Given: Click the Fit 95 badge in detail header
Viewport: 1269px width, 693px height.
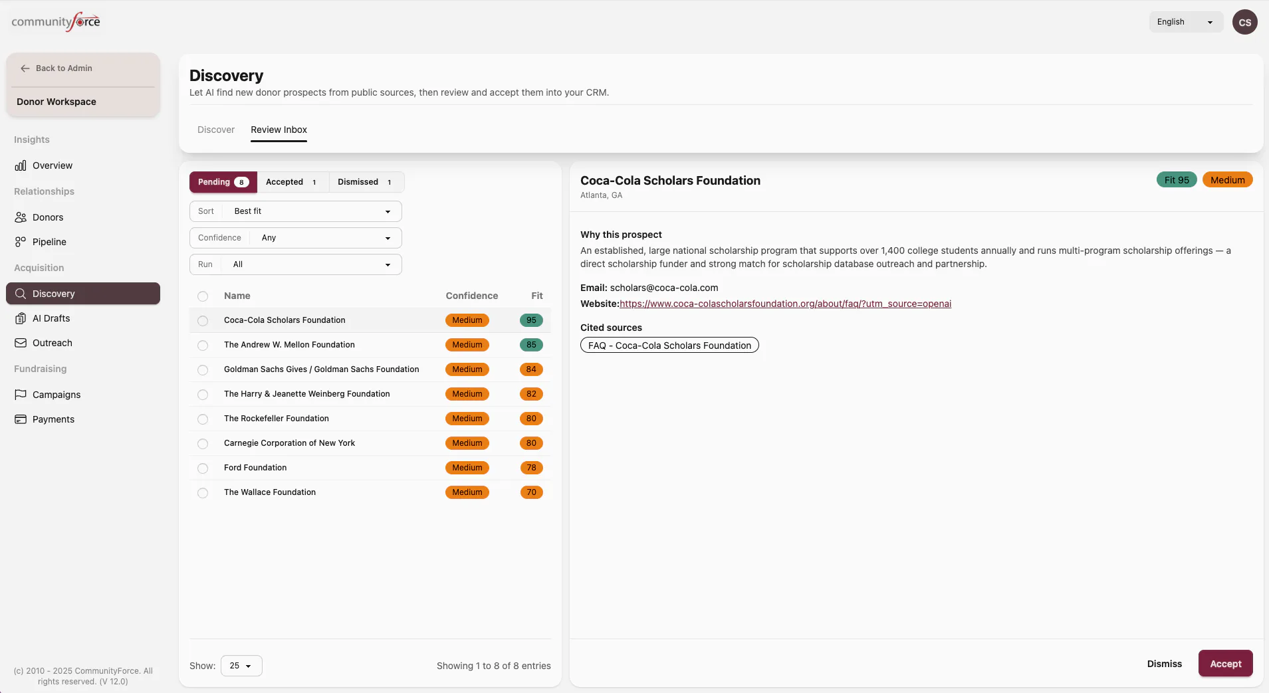Looking at the screenshot, I should pos(1176,180).
